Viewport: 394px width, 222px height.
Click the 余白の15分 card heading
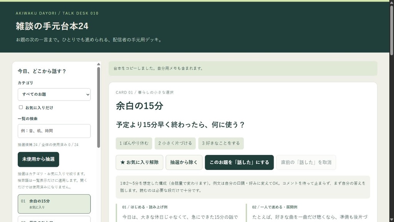pyautogui.click(x=139, y=106)
